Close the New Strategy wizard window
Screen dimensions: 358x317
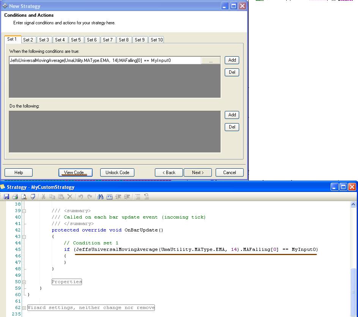pos(243,6)
